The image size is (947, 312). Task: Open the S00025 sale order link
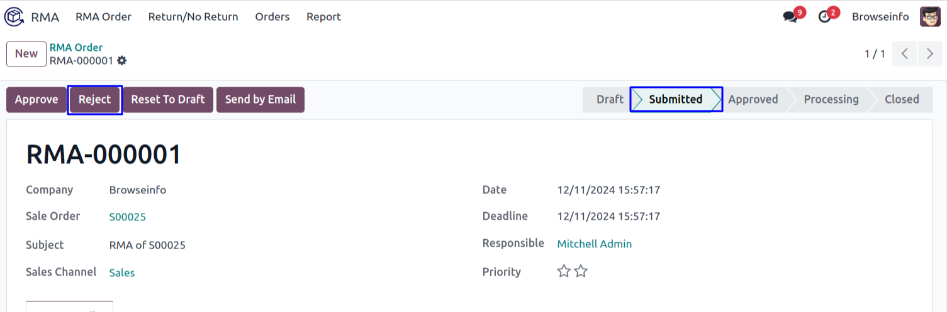pos(128,217)
